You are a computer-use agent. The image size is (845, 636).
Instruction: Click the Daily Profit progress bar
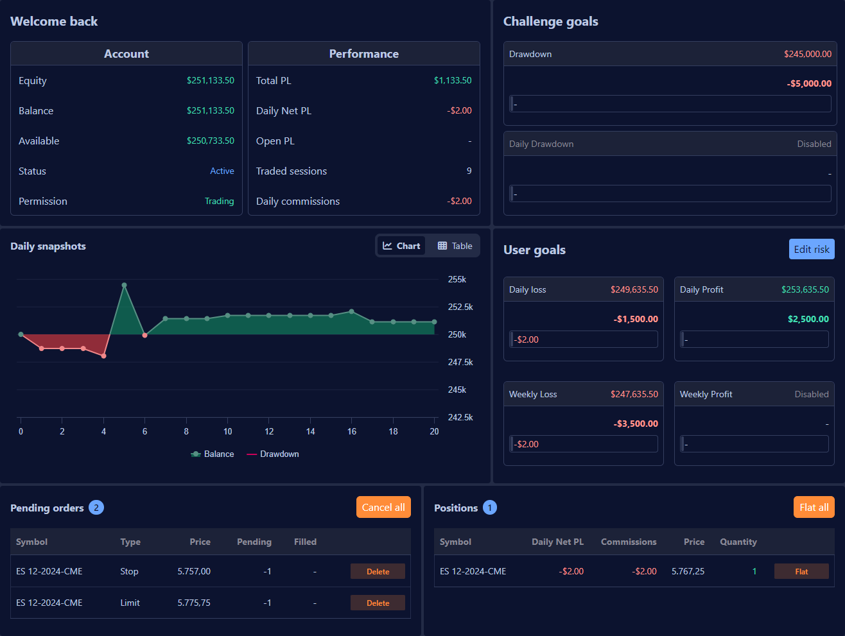754,339
